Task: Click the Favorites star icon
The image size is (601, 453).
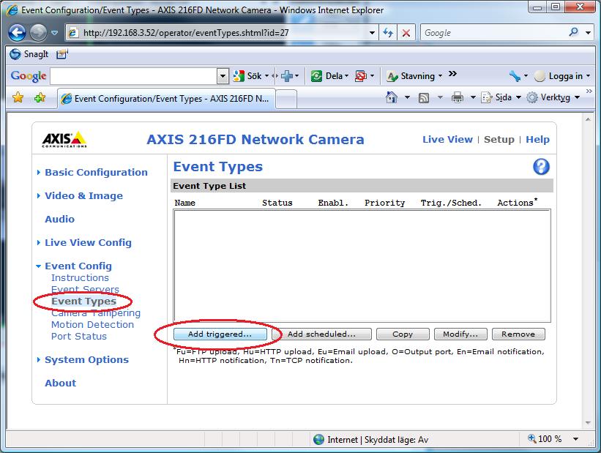Action: click(18, 98)
